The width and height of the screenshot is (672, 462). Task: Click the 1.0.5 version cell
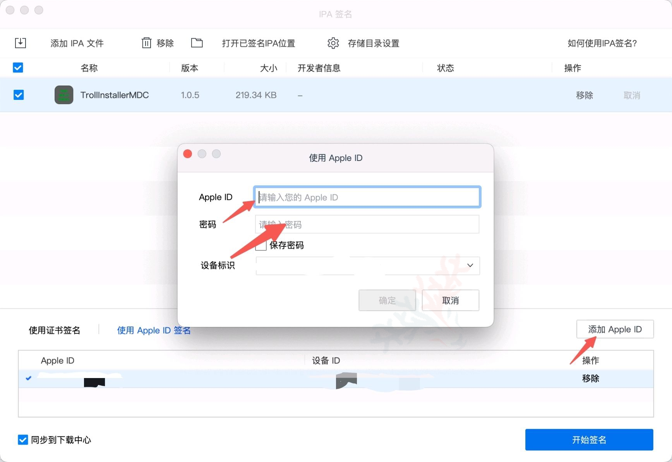(190, 95)
